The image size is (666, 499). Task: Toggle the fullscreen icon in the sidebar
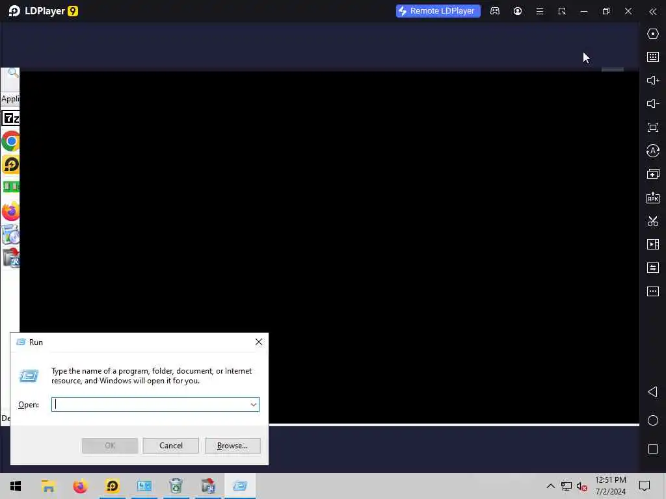(x=653, y=127)
